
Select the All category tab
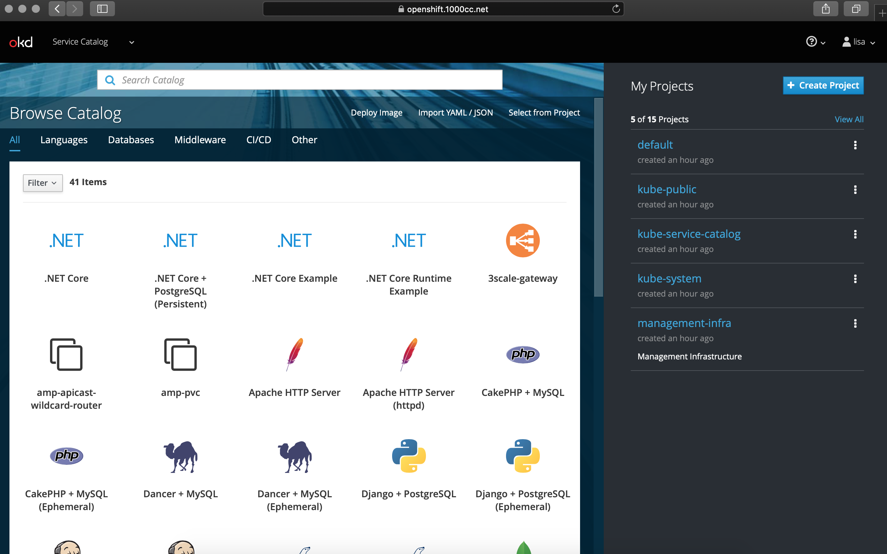[15, 140]
